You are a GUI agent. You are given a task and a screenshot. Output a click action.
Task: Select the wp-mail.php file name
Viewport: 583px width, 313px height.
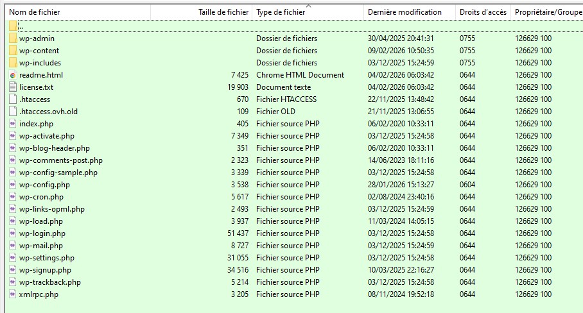tap(41, 246)
